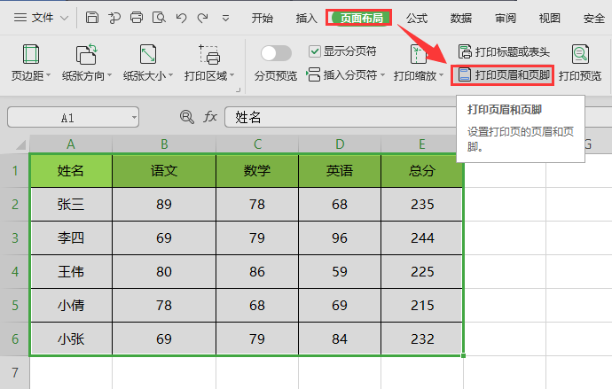Click the 打印预览 ribbon icon

point(580,54)
